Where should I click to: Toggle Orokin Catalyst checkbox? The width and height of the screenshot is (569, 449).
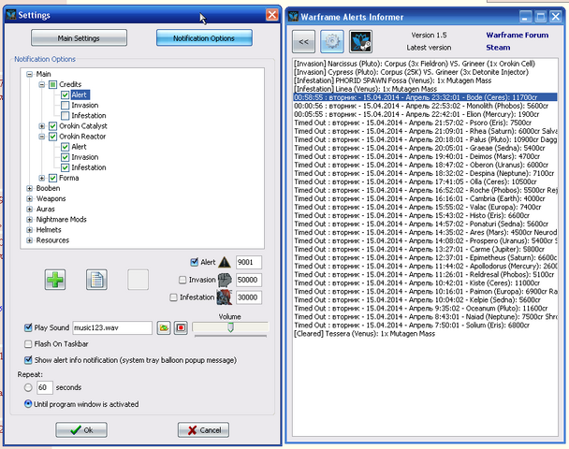tap(52, 126)
